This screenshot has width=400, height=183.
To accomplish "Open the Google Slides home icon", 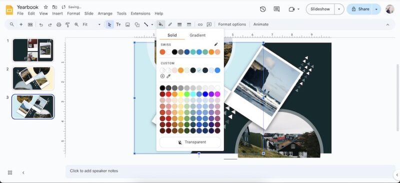I will 9,10.
